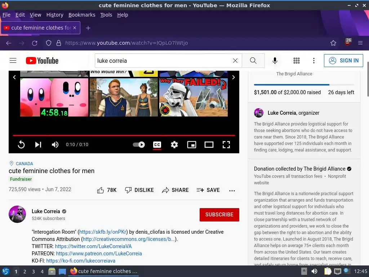Open the Luke Correia channel name link
Screen dimensions: 369x277
pos(46,211)
